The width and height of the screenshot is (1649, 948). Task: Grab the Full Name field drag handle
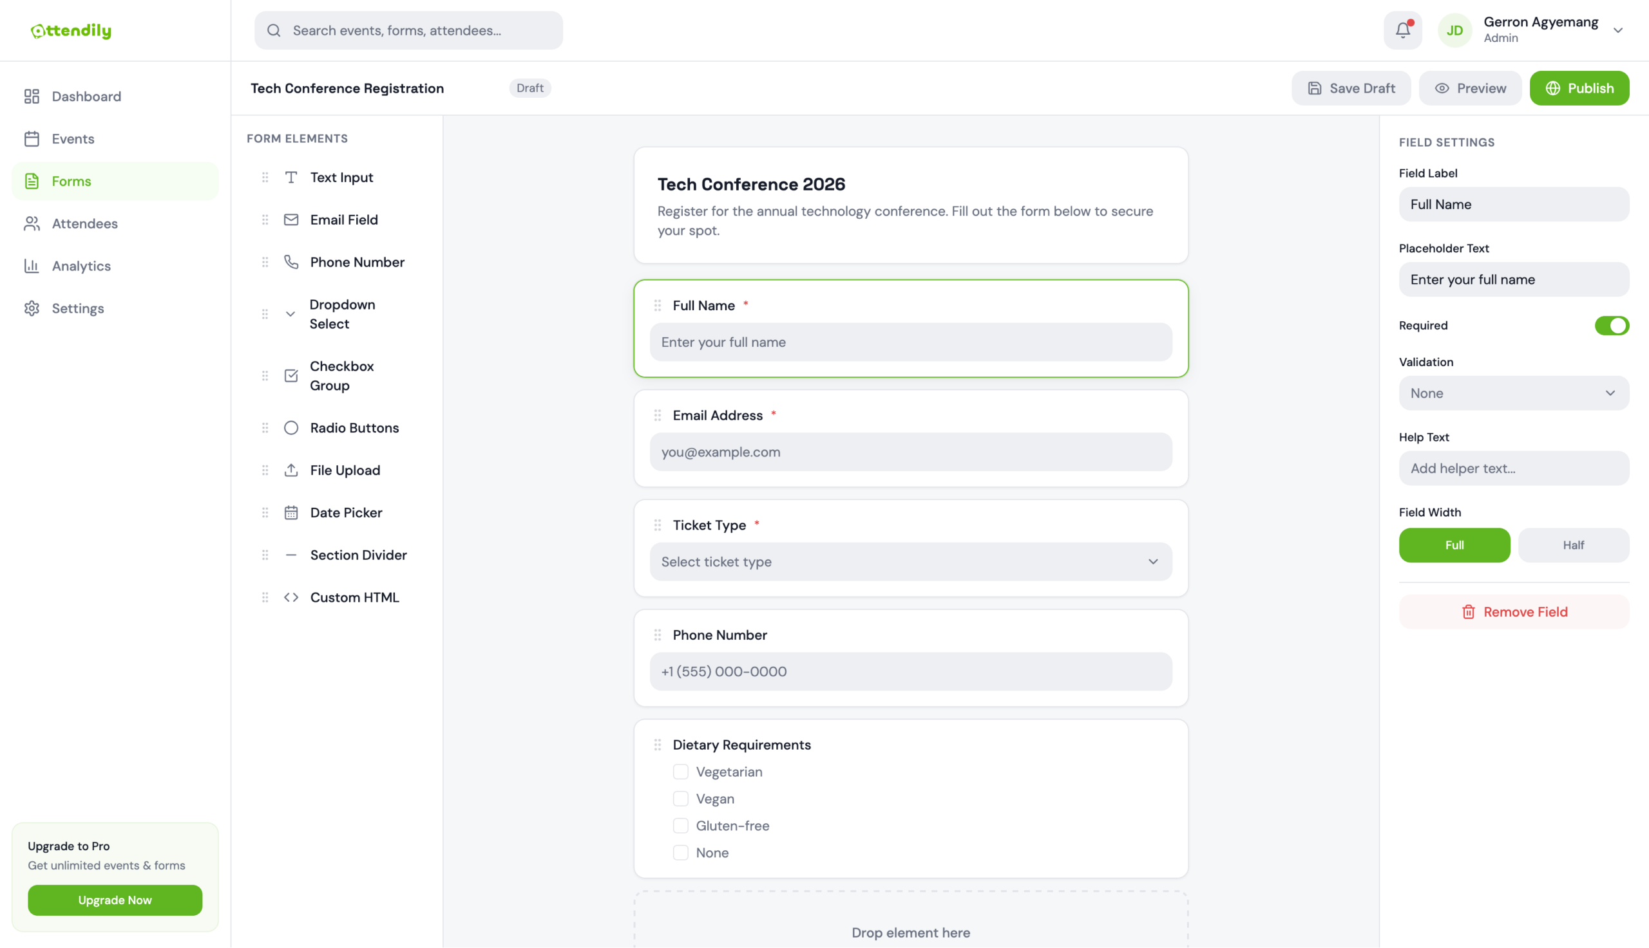pyautogui.click(x=658, y=305)
